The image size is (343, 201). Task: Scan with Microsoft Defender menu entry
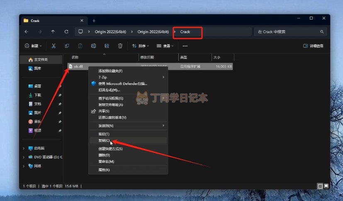pos(128,84)
